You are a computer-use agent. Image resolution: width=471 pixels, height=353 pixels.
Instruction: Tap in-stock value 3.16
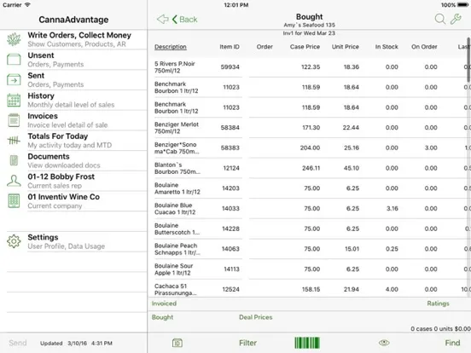click(x=392, y=208)
